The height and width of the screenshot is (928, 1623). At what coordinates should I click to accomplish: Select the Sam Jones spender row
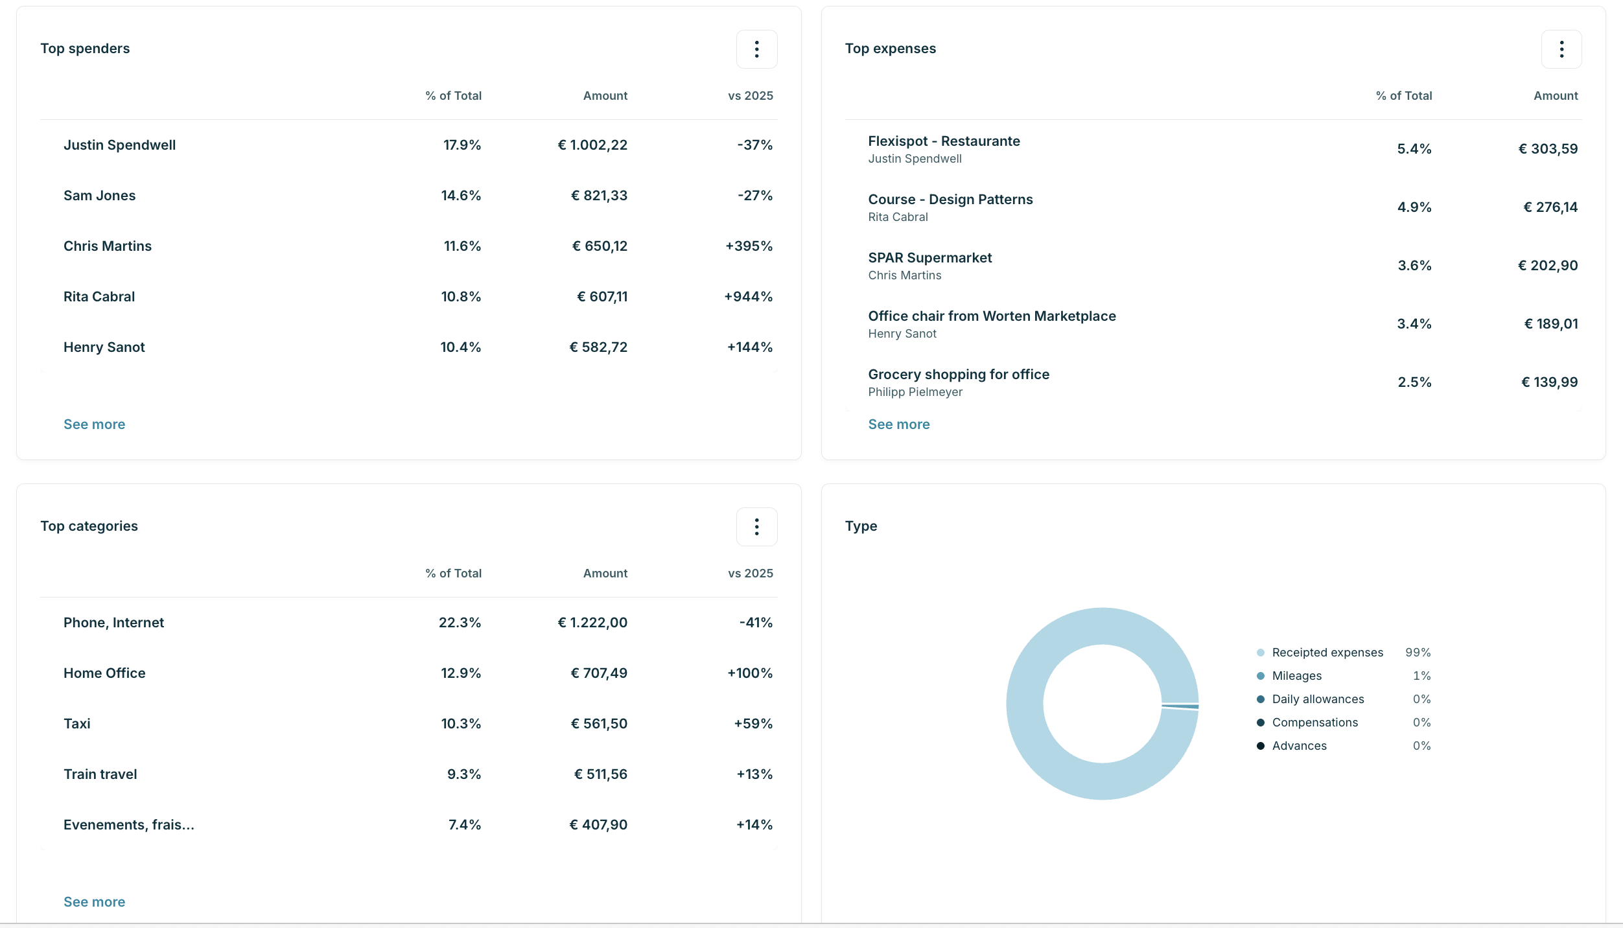408,196
